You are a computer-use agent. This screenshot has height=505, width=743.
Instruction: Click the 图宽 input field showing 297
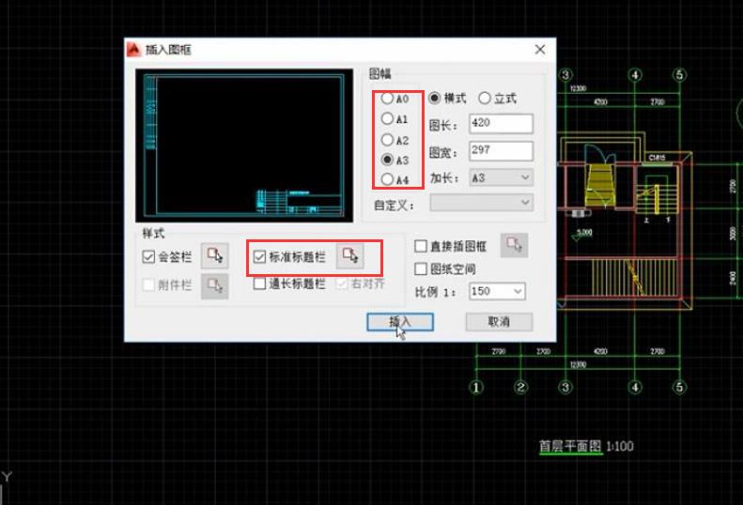501,151
